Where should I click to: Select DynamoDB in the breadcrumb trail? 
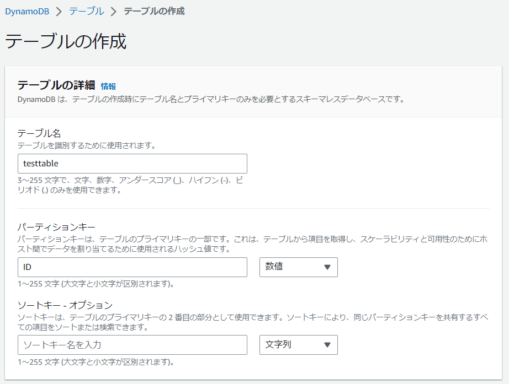27,10
